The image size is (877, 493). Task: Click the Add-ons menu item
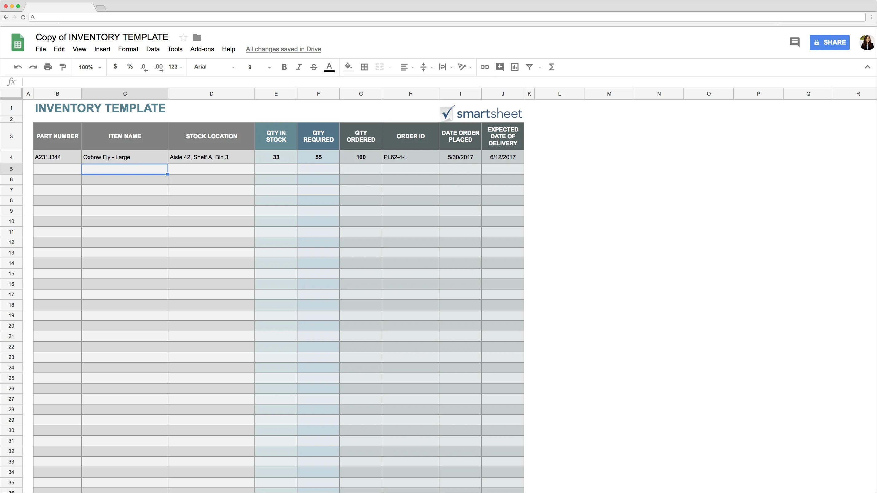click(202, 49)
